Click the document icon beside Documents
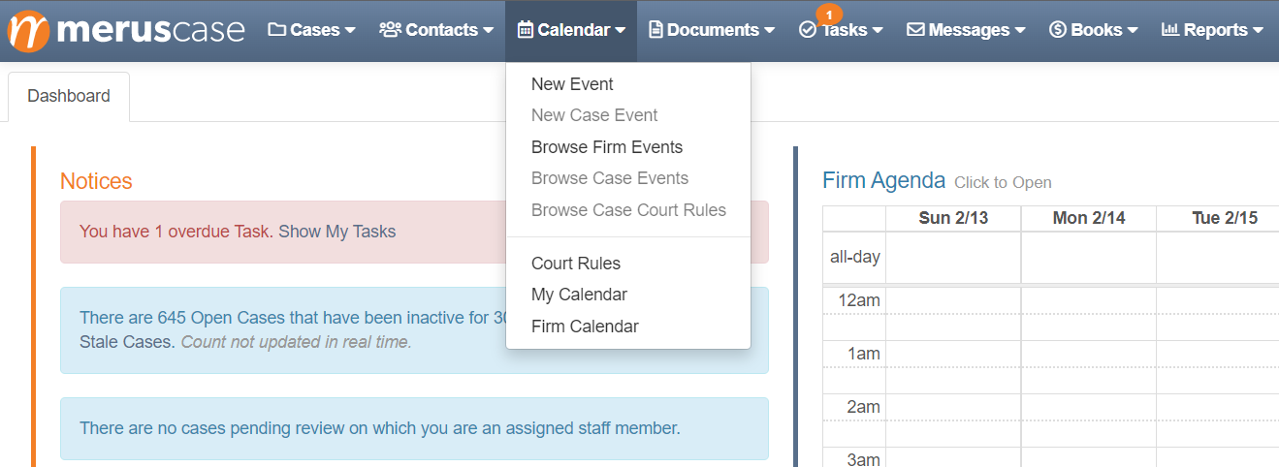 point(656,30)
